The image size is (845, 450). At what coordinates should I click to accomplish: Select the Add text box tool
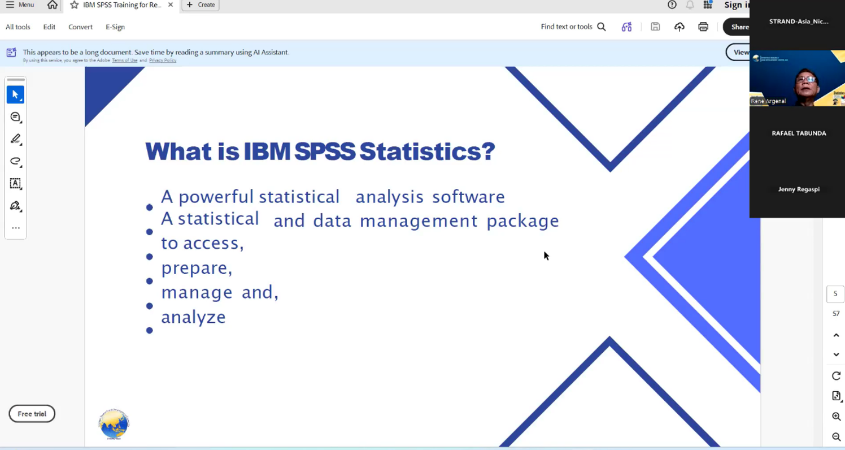[15, 184]
